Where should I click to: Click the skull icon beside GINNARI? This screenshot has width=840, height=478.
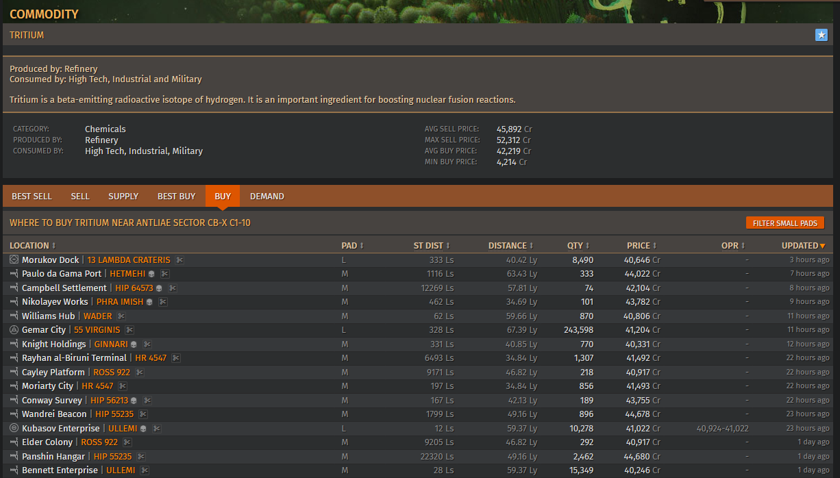pos(134,344)
